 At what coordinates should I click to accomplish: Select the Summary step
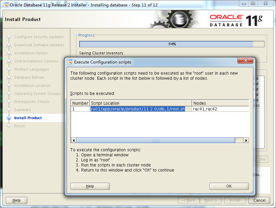point(23,110)
